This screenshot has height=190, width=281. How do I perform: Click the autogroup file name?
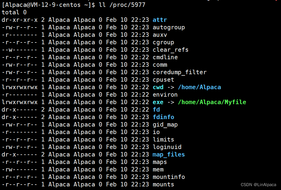169,28
